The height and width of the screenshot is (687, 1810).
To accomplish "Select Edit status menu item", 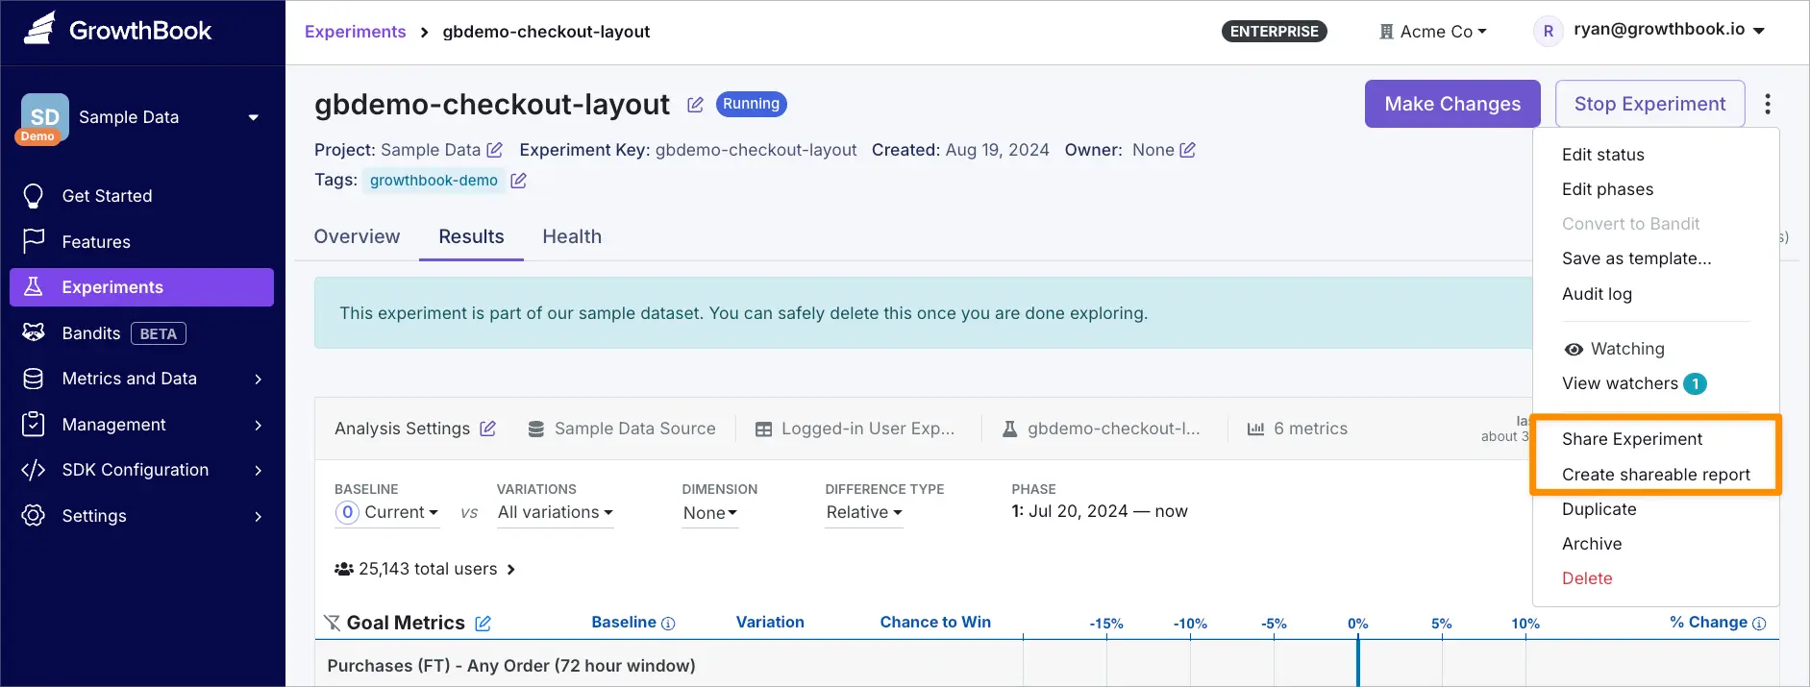I will 1602,155.
